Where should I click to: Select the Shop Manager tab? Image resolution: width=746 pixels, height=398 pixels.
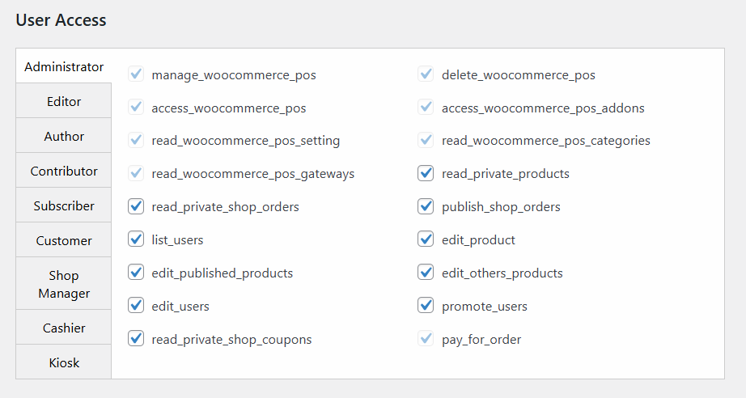click(64, 284)
